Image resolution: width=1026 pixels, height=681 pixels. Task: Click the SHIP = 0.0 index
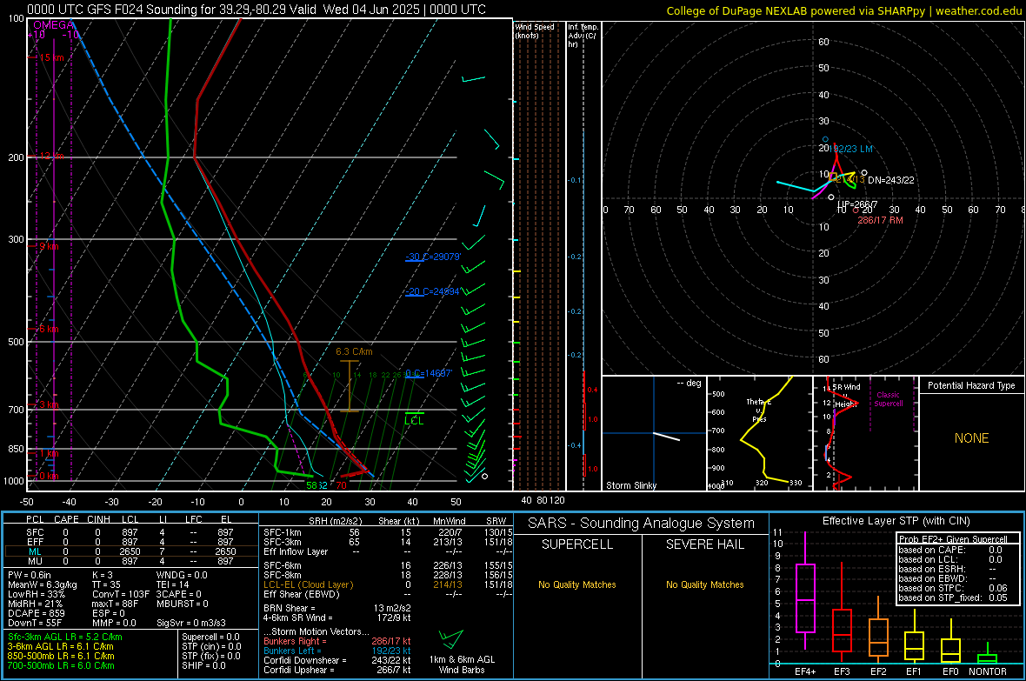(x=203, y=665)
